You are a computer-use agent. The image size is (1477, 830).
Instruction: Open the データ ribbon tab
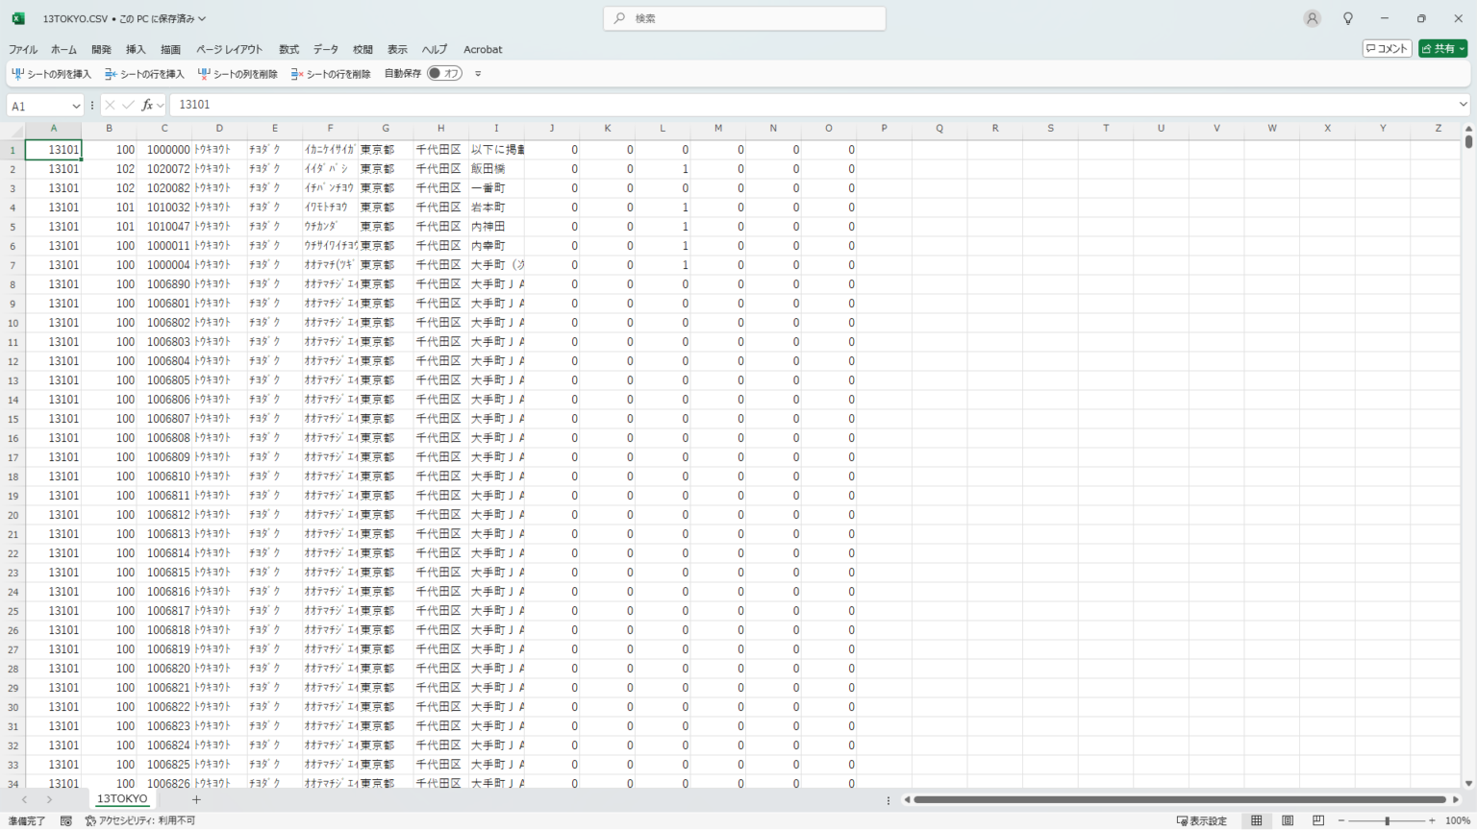point(326,49)
